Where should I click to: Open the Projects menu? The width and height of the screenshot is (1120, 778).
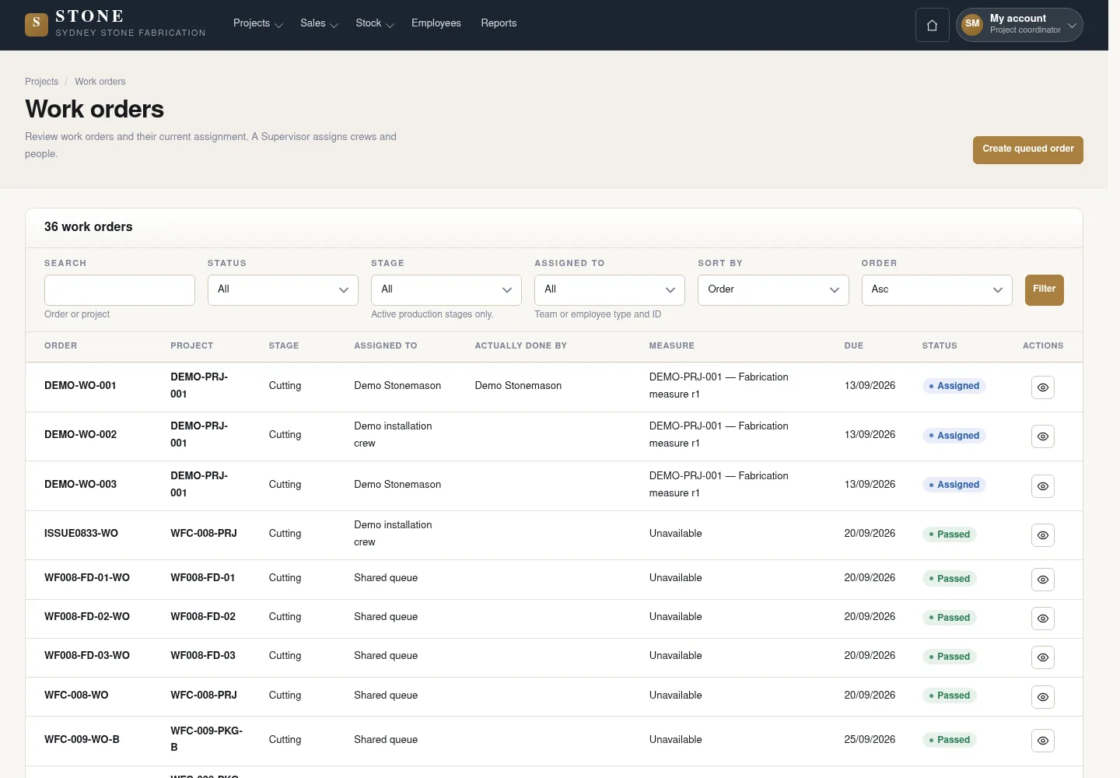tap(257, 23)
